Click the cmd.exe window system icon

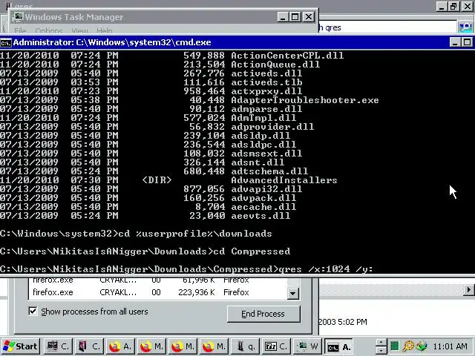(5, 42)
